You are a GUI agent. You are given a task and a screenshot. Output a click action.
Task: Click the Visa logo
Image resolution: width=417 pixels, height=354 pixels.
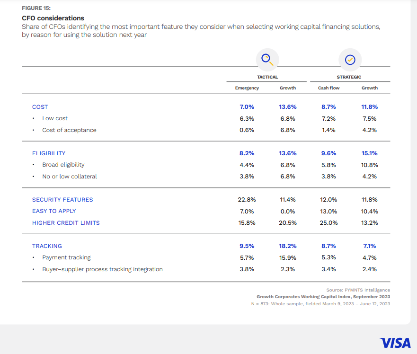395,342
